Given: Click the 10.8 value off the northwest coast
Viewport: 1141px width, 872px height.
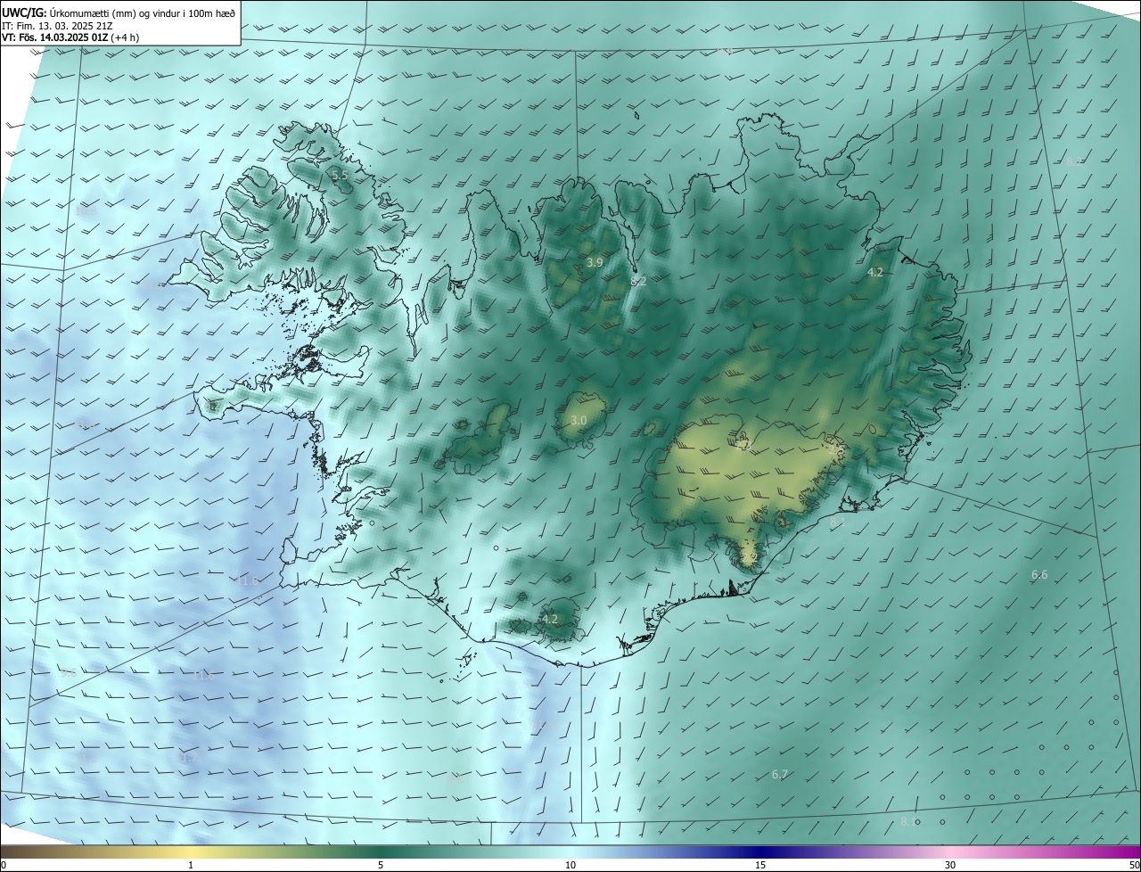Looking at the screenshot, I should (x=86, y=212).
